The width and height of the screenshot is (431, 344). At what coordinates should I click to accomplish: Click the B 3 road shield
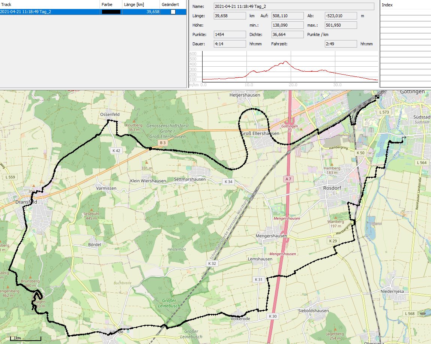(x=162, y=143)
